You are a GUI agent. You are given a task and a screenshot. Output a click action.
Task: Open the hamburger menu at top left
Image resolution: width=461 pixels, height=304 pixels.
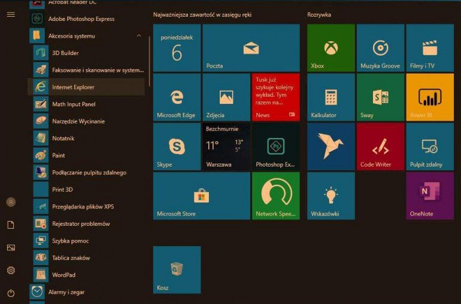coord(11,14)
